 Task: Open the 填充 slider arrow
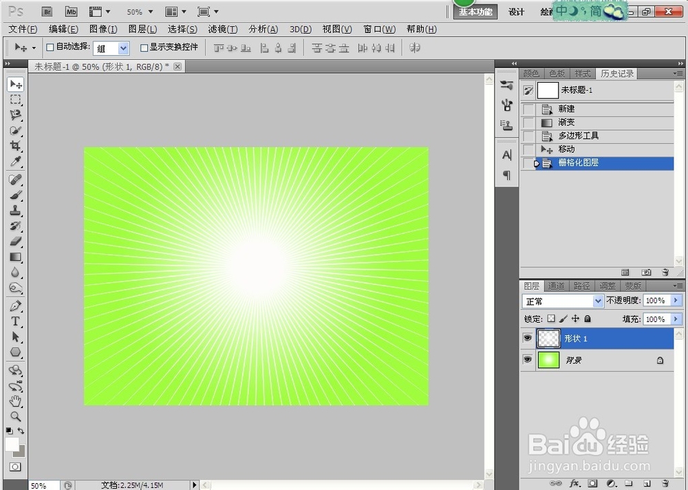(x=676, y=319)
